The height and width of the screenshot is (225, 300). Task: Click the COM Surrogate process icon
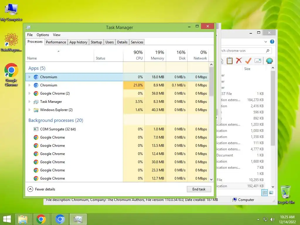(36, 129)
